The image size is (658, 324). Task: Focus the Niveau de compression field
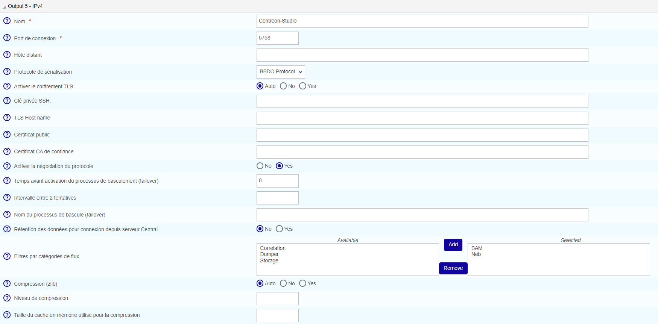277,299
